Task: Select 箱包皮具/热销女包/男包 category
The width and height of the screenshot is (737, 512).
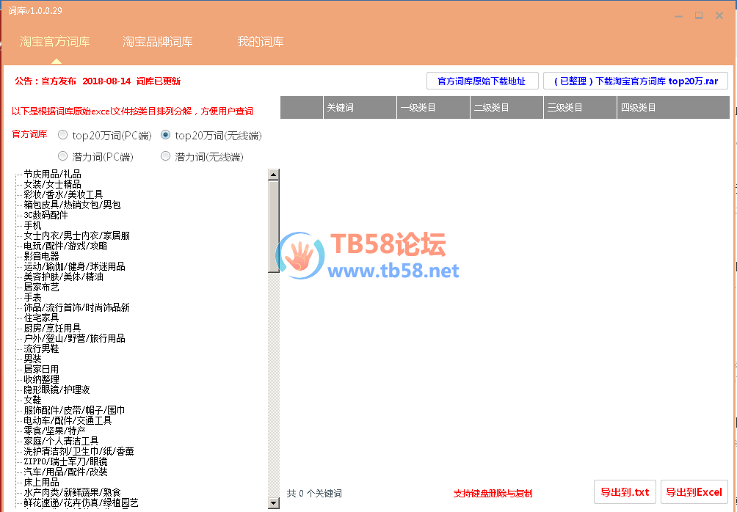Action: pos(73,205)
